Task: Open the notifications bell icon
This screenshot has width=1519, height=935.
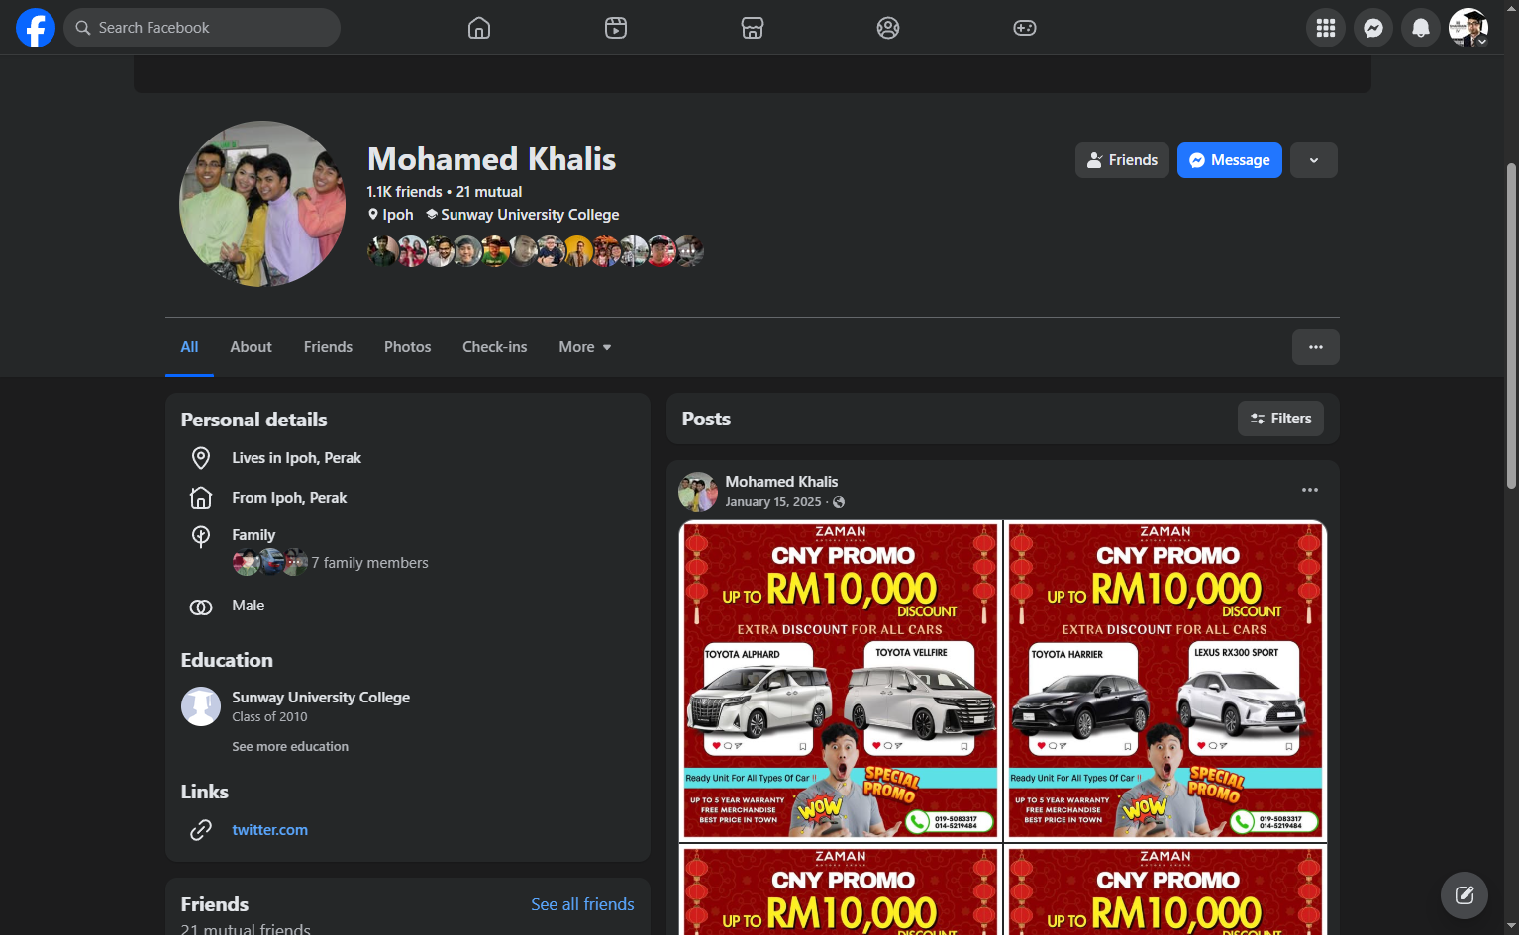Action: click(1421, 28)
